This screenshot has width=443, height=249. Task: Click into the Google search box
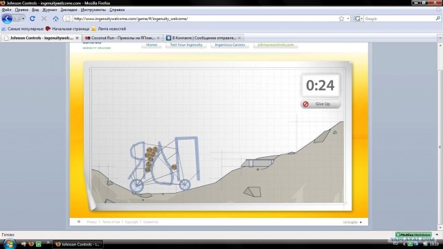click(x=399, y=19)
